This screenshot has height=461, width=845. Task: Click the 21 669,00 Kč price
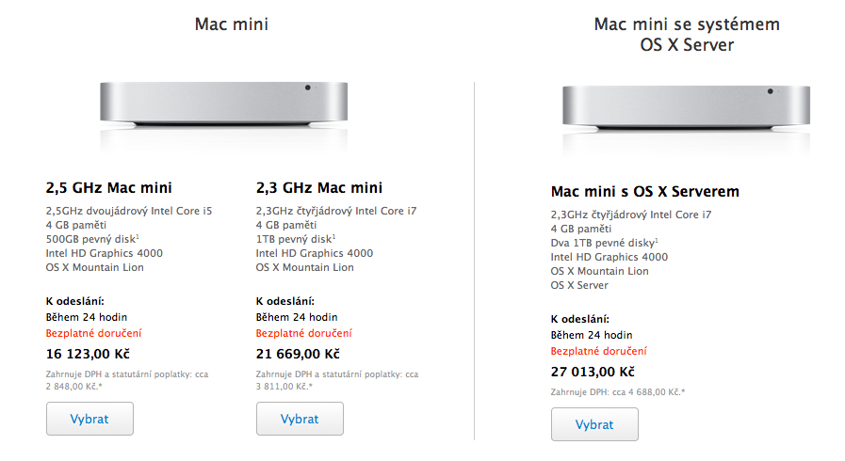298,354
